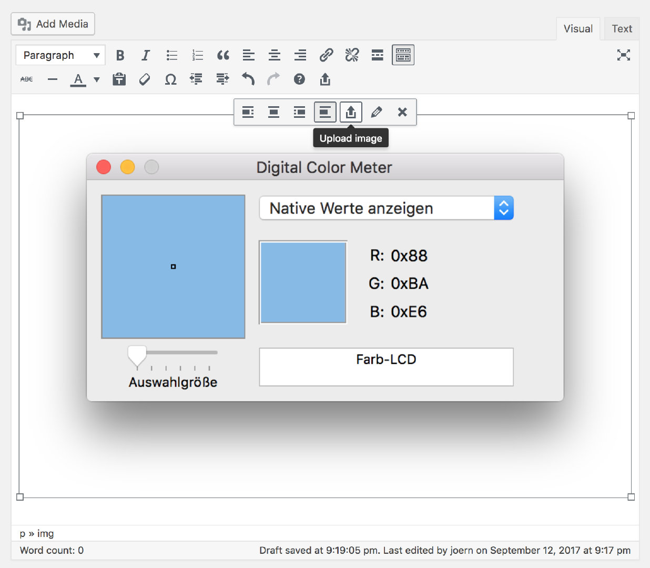
Task: Insert a blockquote
Action: (223, 55)
